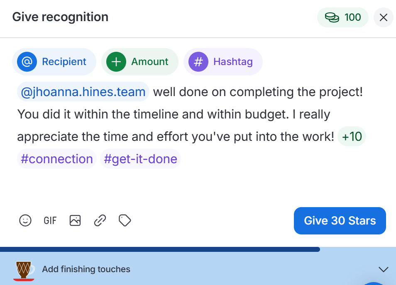The image size is (396, 285).
Task: Expand the Add finishing touches chevron
Action: [x=384, y=269]
